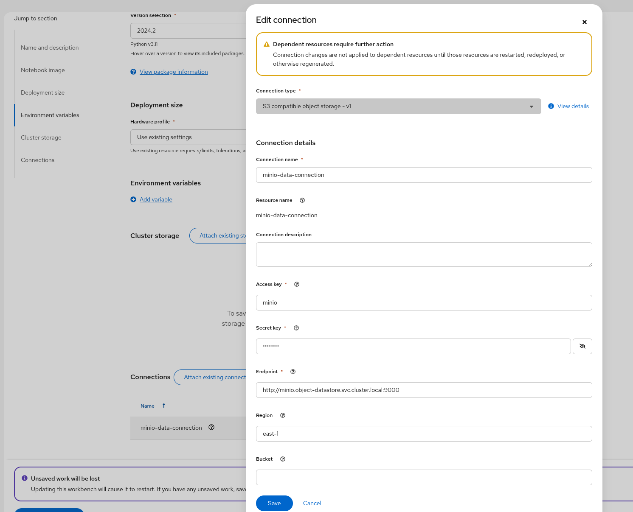Open View details link

click(x=573, y=106)
